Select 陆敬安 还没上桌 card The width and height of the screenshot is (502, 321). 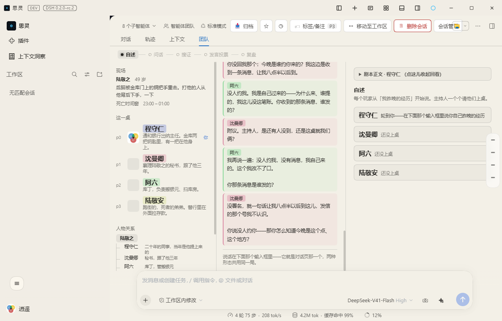[422, 173]
